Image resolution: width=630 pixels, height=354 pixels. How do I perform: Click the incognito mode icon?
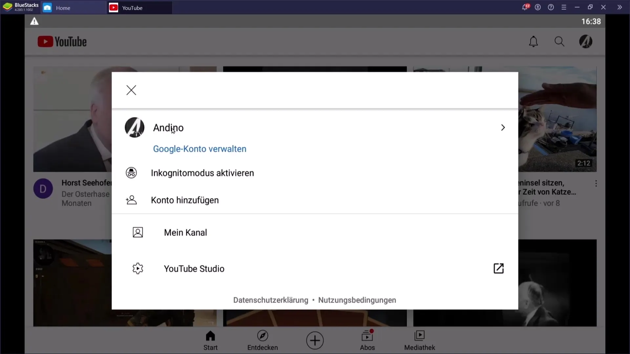point(131,173)
